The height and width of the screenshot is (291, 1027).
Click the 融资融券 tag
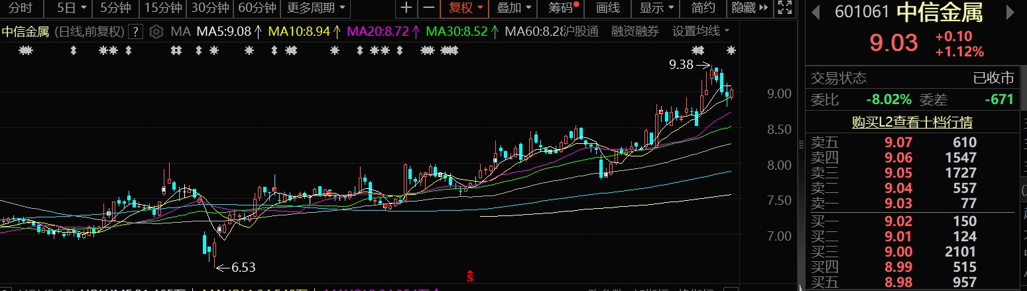tap(635, 32)
